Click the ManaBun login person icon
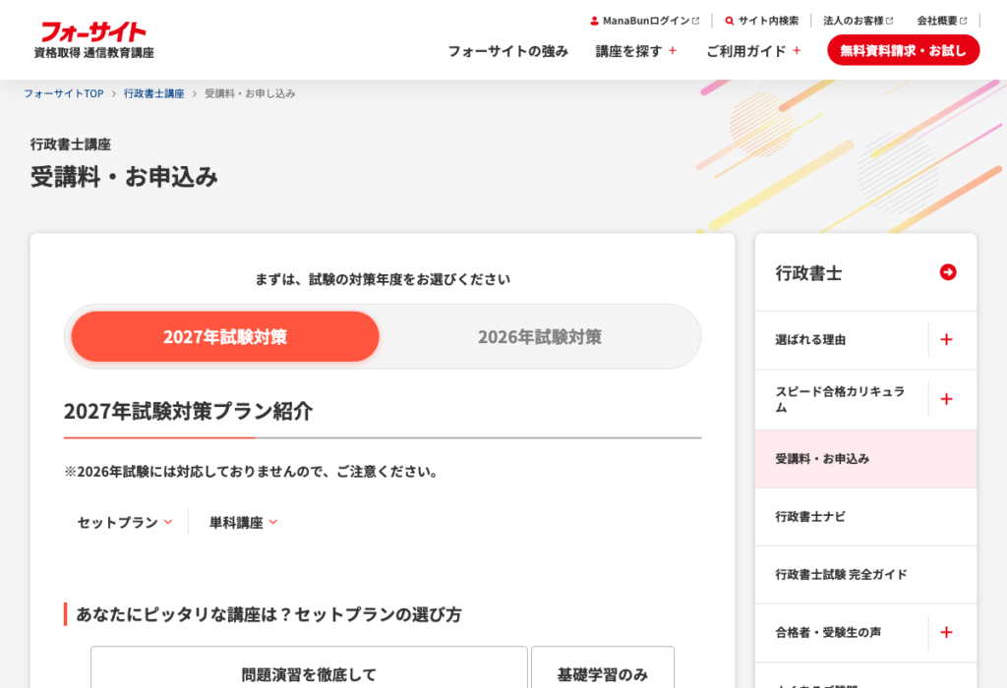The height and width of the screenshot is (688, 1007). click(594, 22)
